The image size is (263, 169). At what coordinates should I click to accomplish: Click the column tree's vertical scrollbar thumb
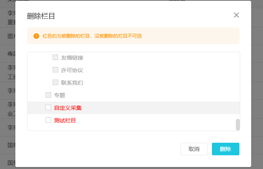[x=237, y=124]
